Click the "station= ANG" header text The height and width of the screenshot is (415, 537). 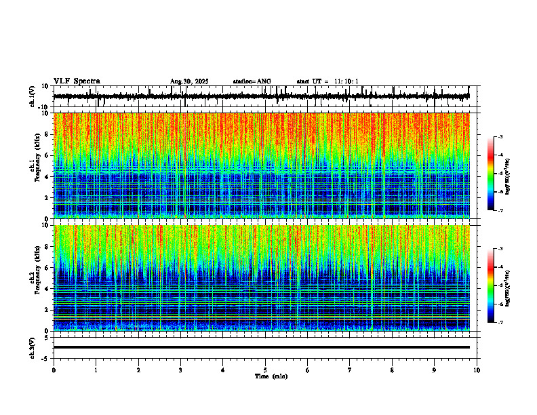(252, 81)
